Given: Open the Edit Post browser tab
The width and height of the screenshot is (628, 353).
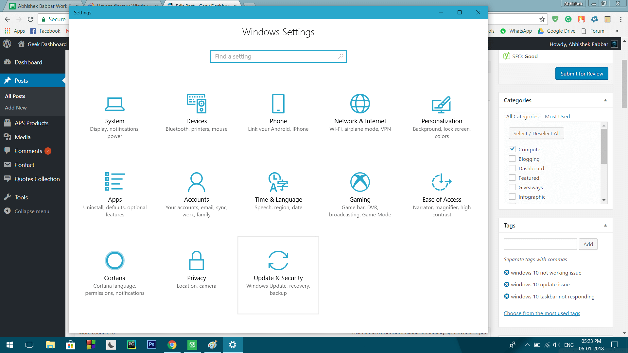Looking at the screenshot, I should (x=200, y=6).
